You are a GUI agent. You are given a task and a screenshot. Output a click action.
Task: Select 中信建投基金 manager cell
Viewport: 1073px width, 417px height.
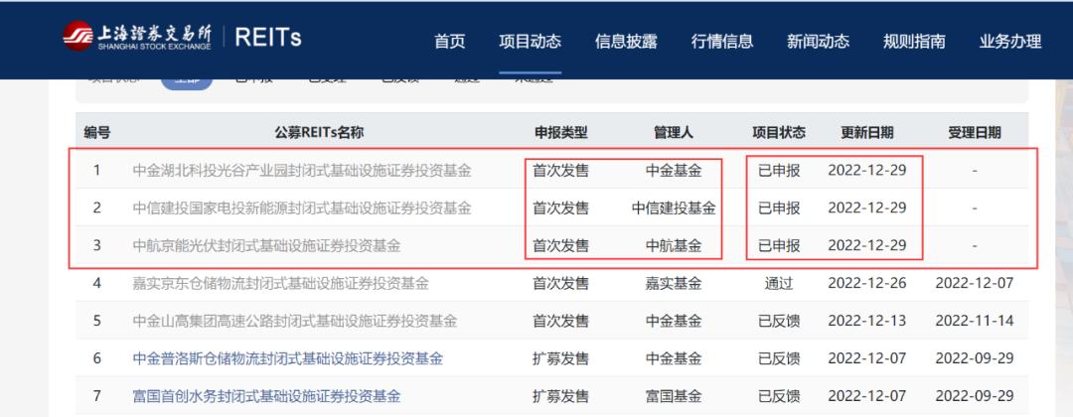pyautogui.click(x=674, y=208)
